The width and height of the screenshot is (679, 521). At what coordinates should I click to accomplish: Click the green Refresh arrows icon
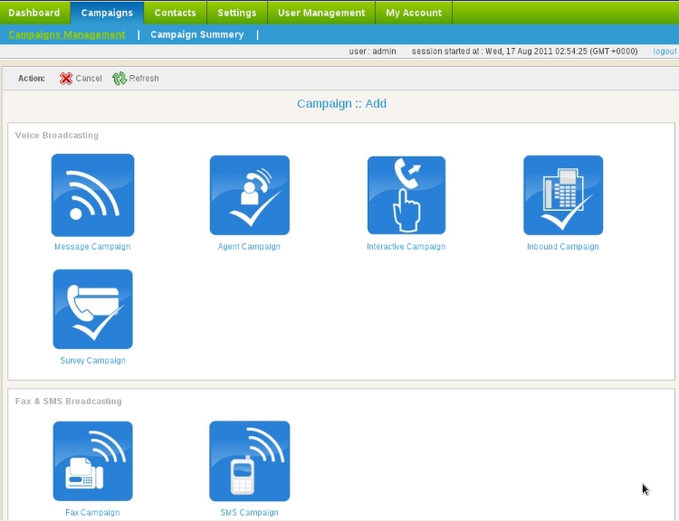point(120,79)
